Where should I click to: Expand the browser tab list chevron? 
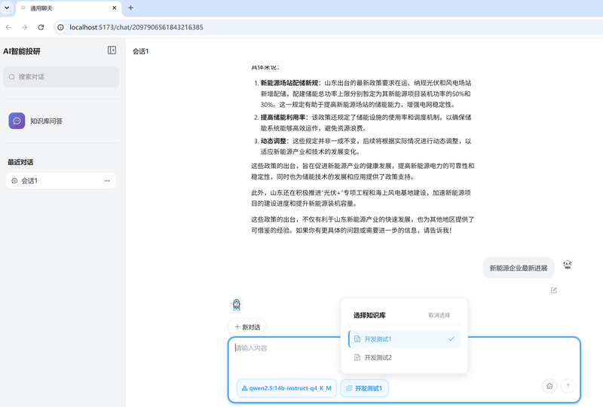7,8
